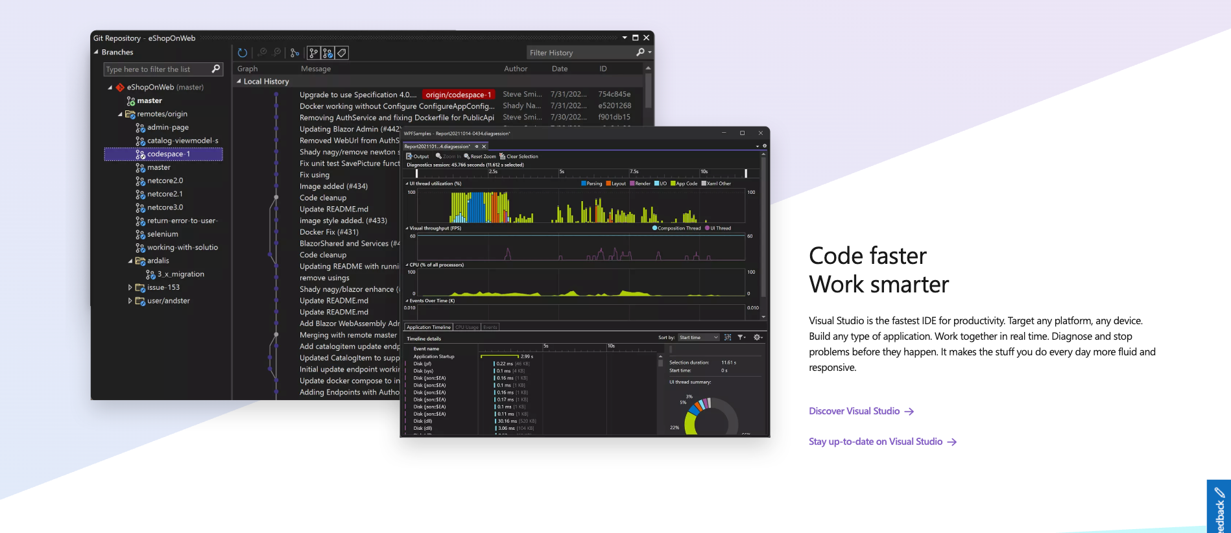Open the Sort by Start time dropdown
This screenshot has width=1231, height=533.
pos(699,337)
